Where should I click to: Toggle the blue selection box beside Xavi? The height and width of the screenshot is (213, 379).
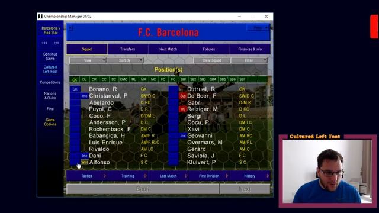(174, 129)
